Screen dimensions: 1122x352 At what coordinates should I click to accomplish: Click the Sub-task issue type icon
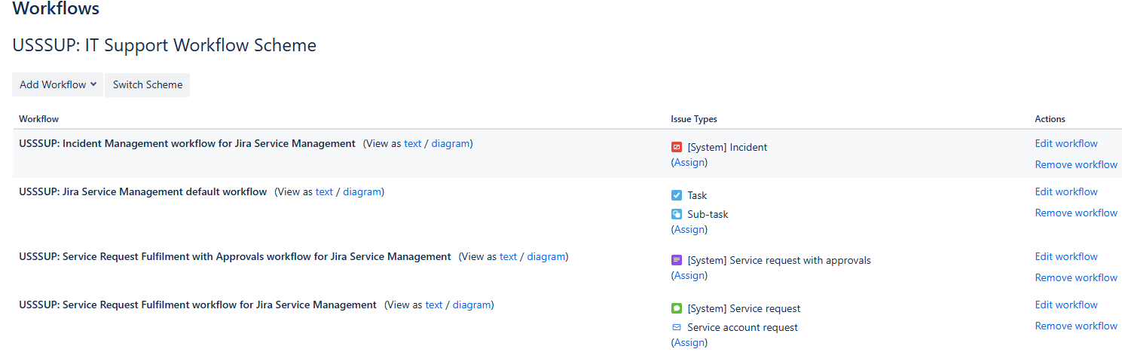[x=677, y=214]
